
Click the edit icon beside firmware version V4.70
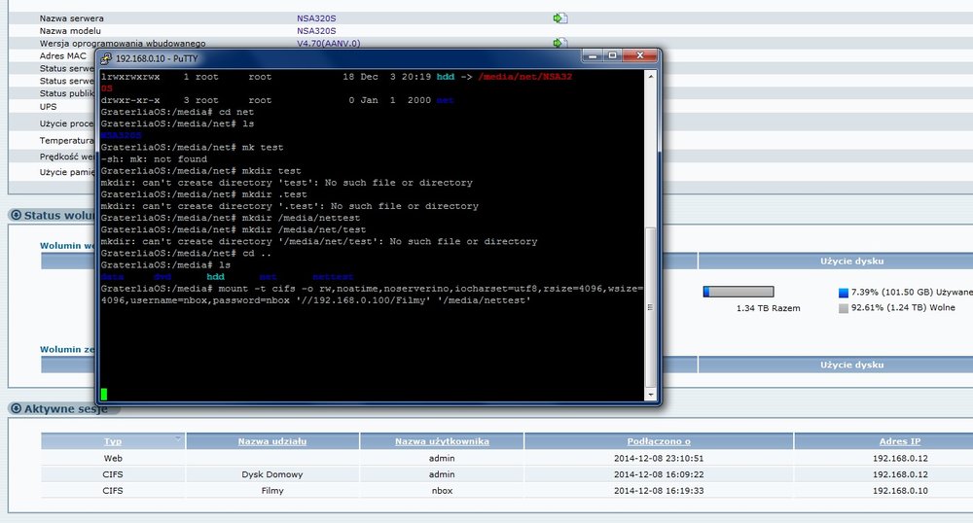point(559,43)
